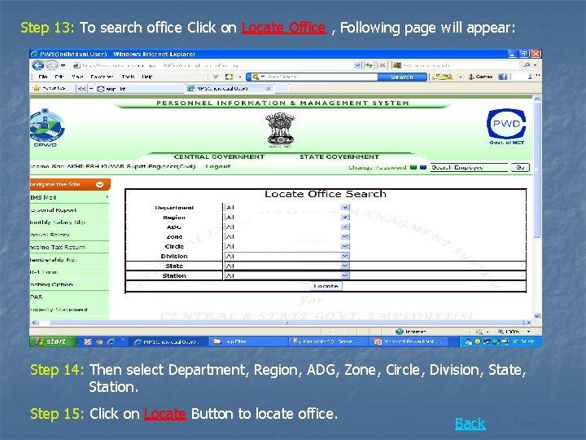Click the green square icon near Change Password
This screenshot has height=440, width=586.
tap(413, 167)
